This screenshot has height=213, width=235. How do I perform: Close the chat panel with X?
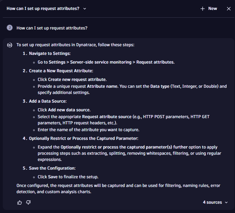(x=229, y=9)
